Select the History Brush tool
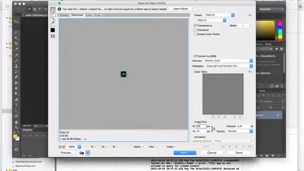 [16, 72]
